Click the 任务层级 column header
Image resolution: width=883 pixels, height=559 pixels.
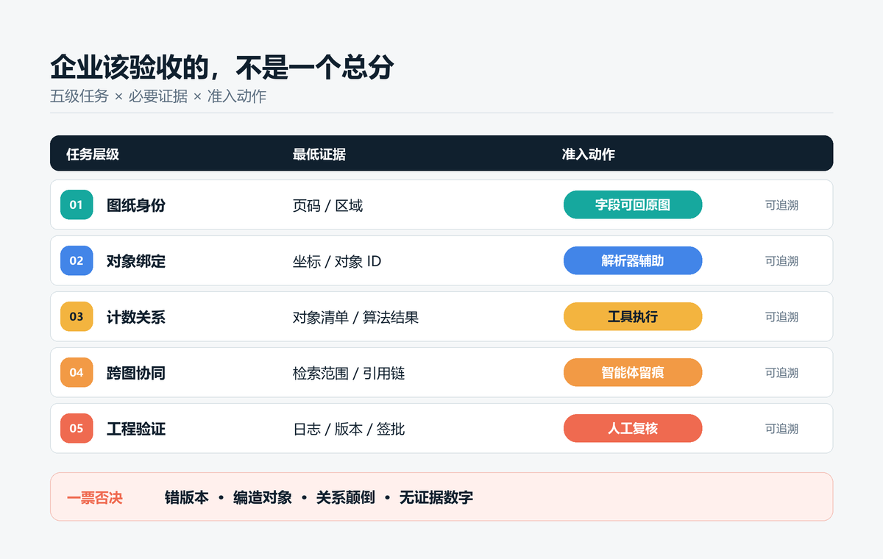click(x=93, y=154)
